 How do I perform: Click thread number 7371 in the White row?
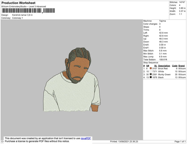(155, 71)
